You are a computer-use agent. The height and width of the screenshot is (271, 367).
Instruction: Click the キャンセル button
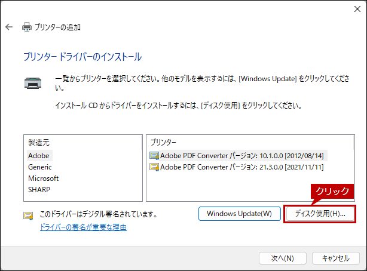click(336, 258)
